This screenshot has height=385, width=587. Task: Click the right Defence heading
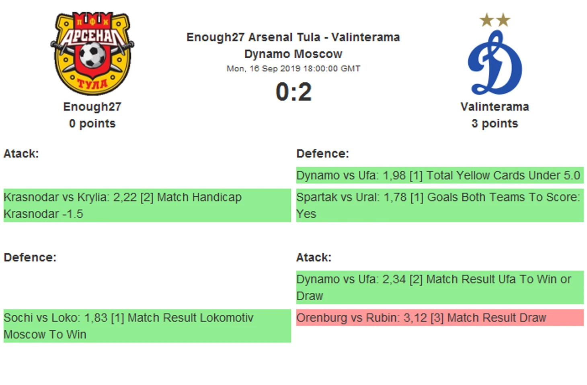(x=322, y=154)
